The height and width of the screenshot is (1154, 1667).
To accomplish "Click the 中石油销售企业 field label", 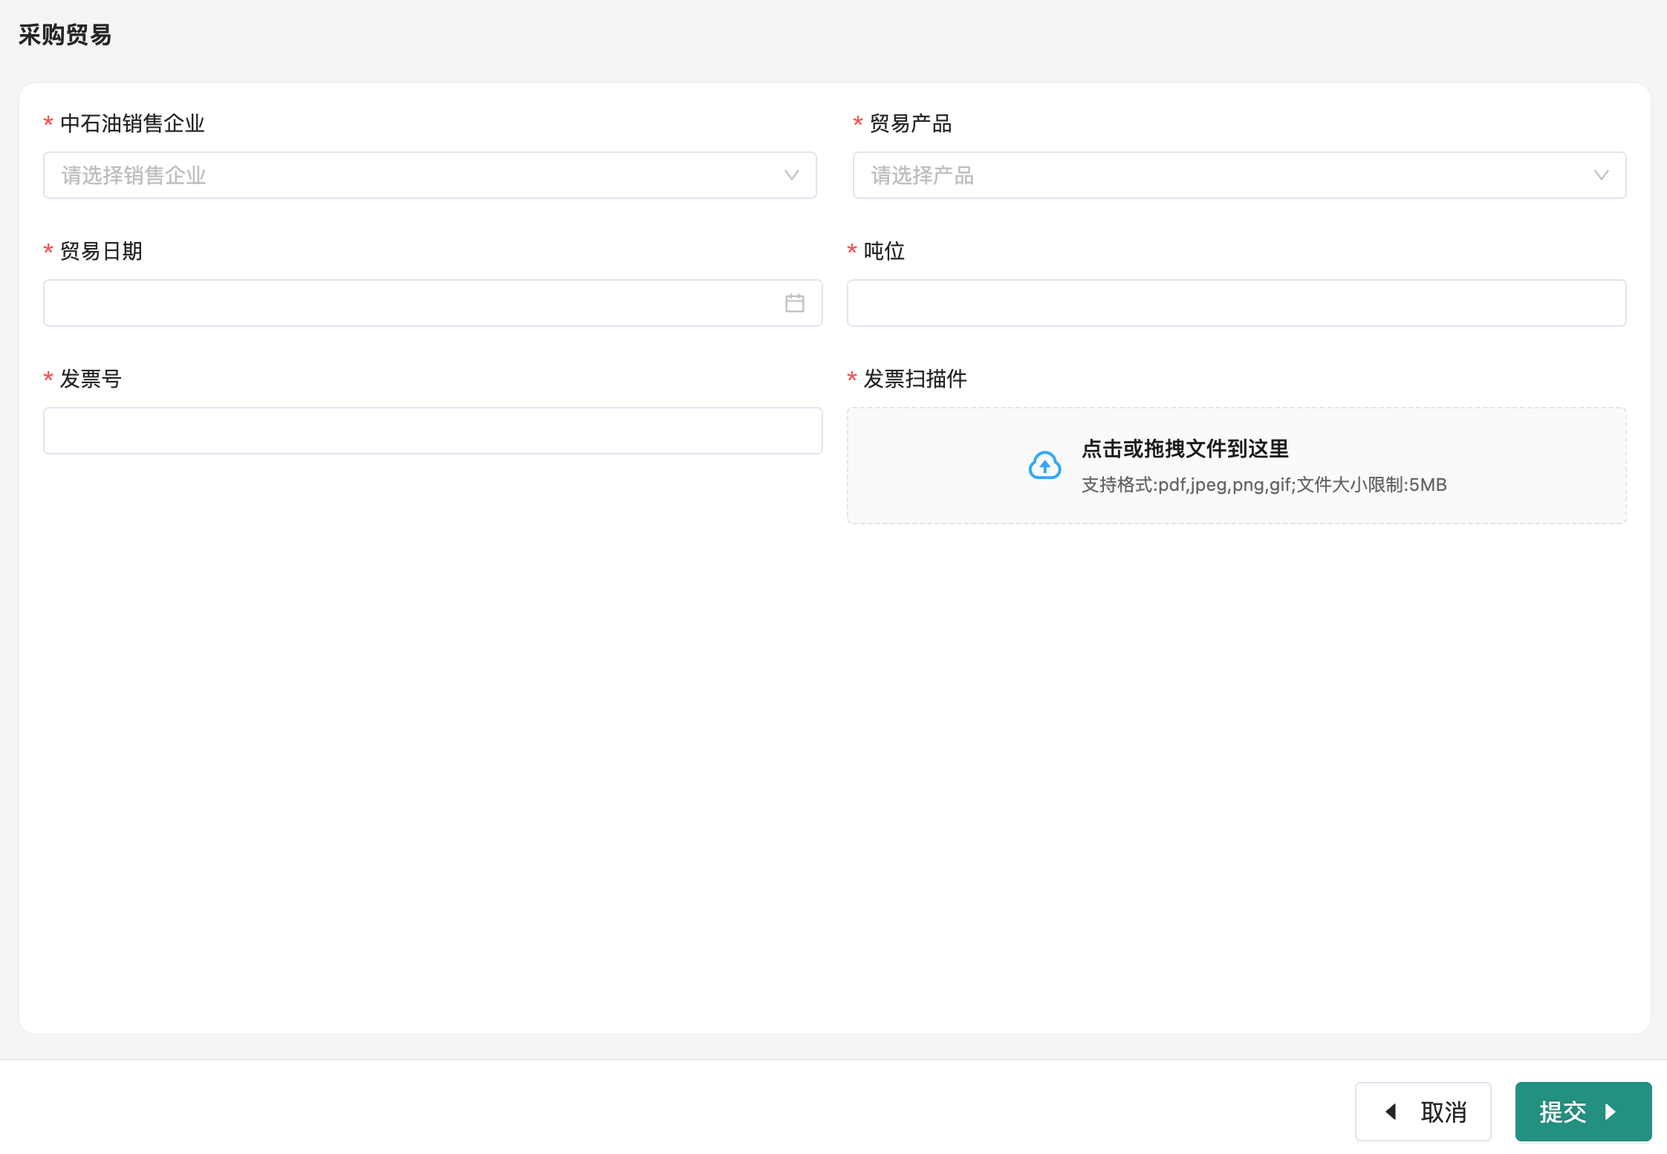I will pyautogui.click(x=132, y=123).
